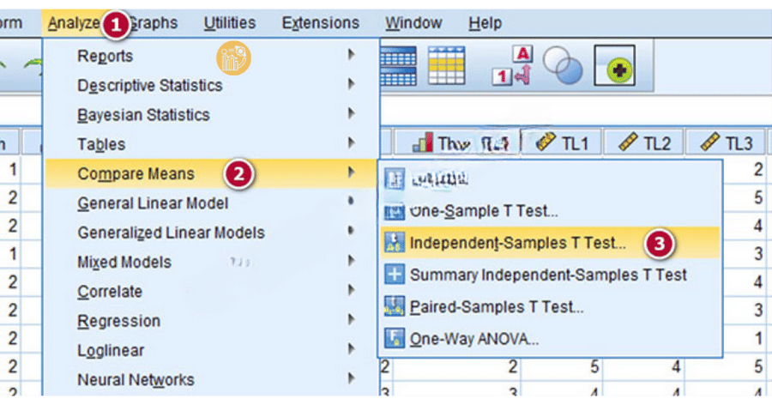Click the Reports submenu arrow
772x405 pixels.
(x=351, y=54)
